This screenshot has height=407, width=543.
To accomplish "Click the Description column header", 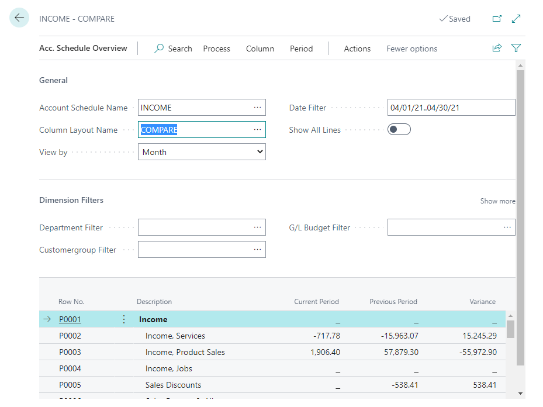I will point(154,302).
